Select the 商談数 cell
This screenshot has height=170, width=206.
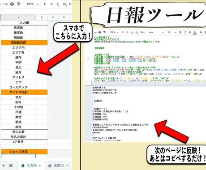[18, 38]
